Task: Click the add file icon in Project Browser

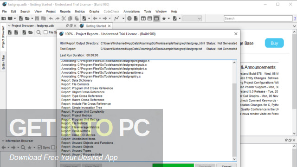Action: 10,32
